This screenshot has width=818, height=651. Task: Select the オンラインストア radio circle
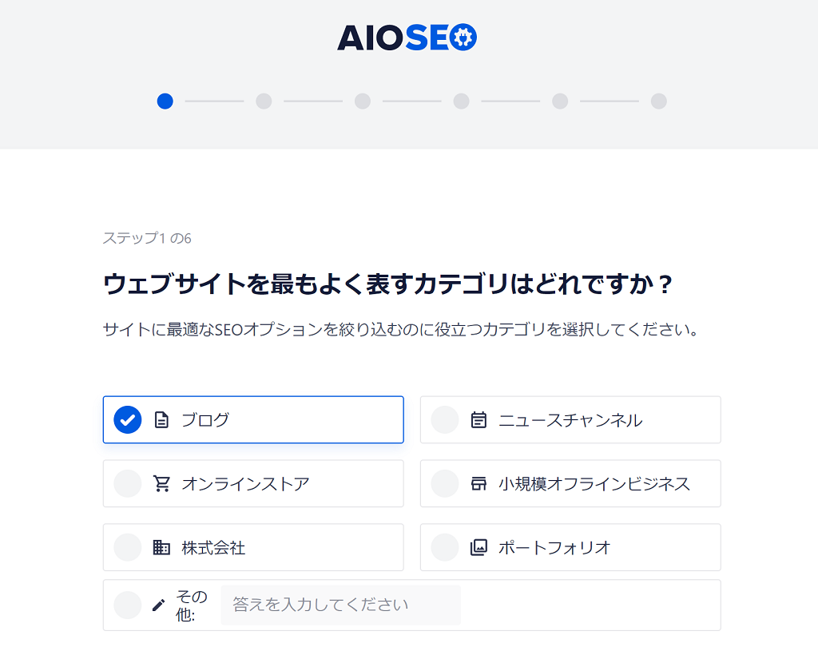point(128,483)
